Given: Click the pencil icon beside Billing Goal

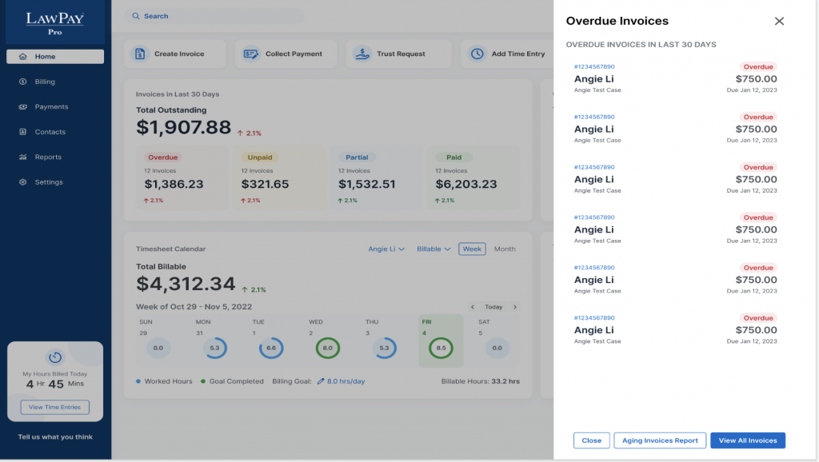Looking at the screenshot, I should [321, 381].
